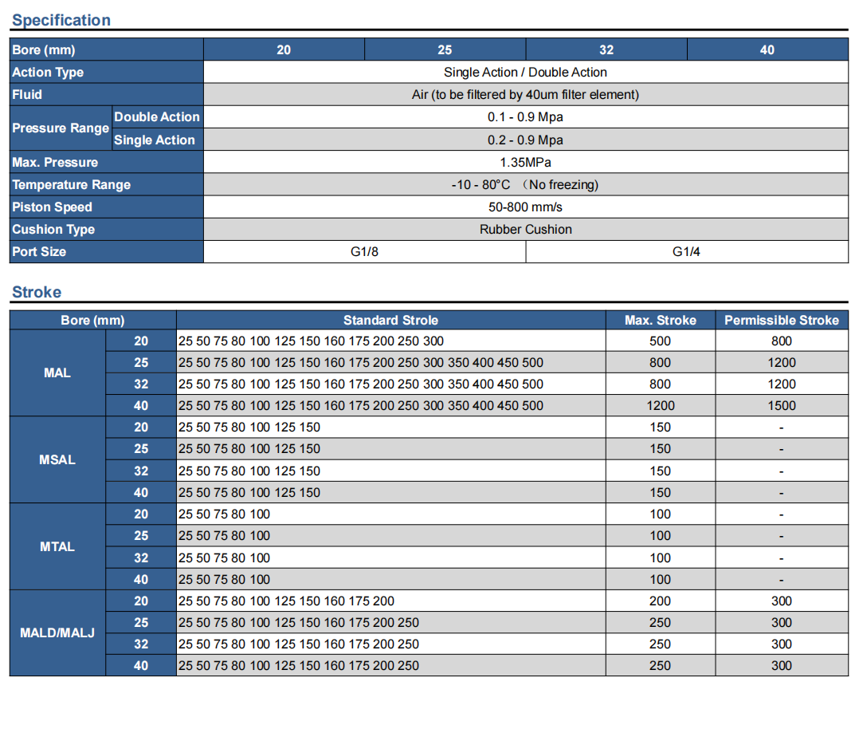The image size is (859, 729).
Task: Select the G1/8 port size cell
Action: [364, 252]
